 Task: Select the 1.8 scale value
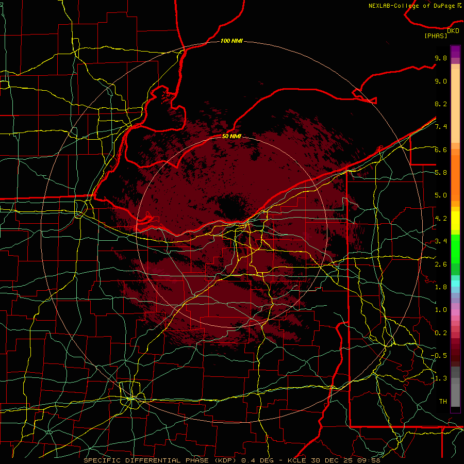[441, 287]
